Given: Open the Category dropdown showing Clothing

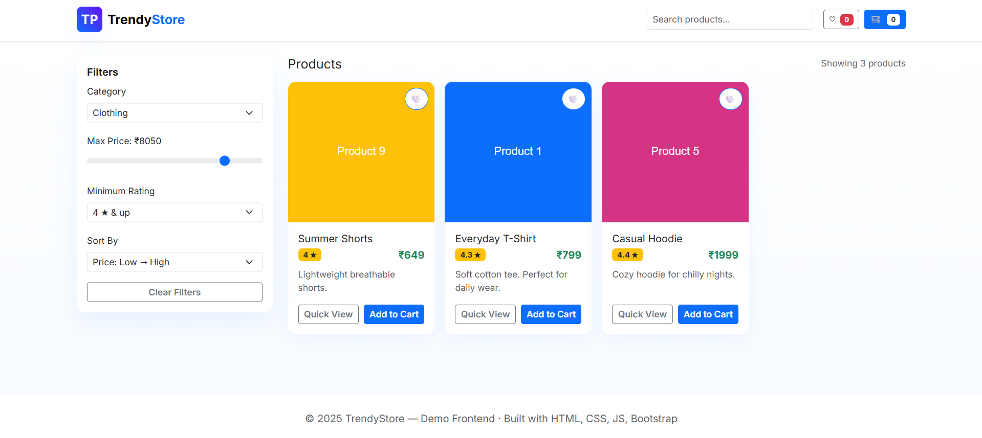Looking at the screenshot, I should pyautogui.click(x=174, y=113).
